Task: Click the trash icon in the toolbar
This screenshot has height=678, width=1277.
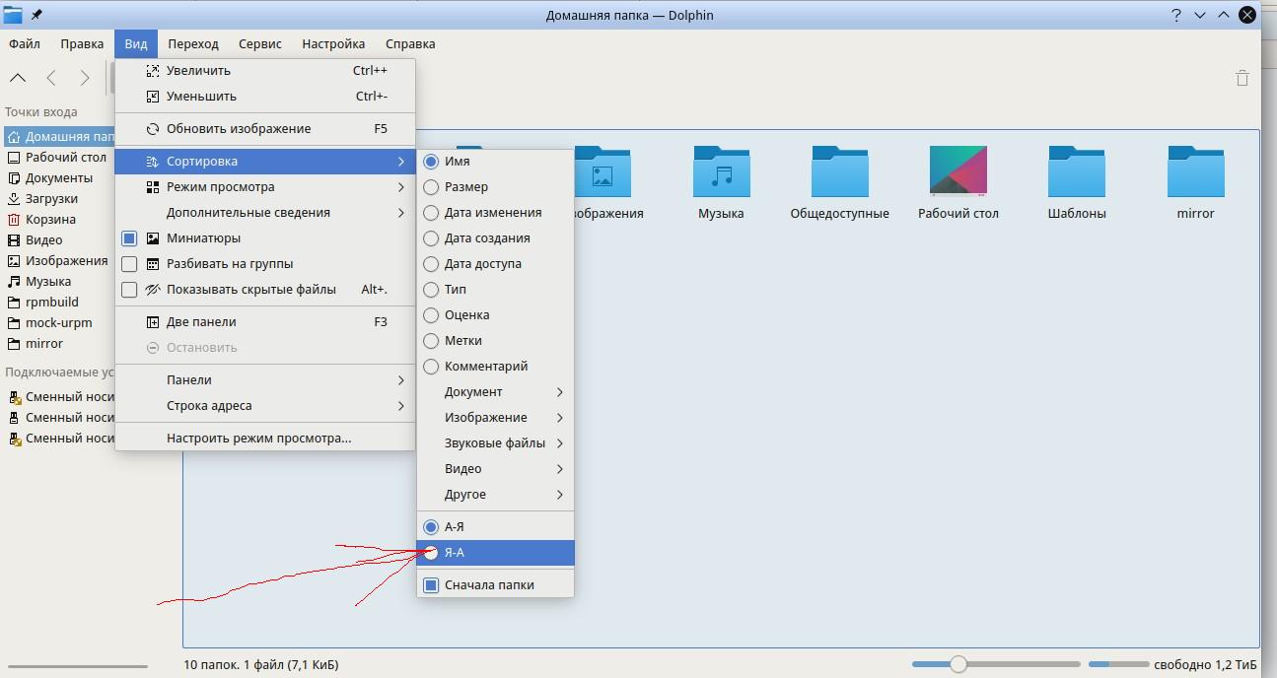Action: click(x=1242, y=78)
